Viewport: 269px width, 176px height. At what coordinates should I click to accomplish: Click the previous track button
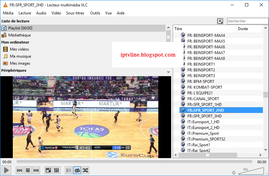click(x=20, y=170)
